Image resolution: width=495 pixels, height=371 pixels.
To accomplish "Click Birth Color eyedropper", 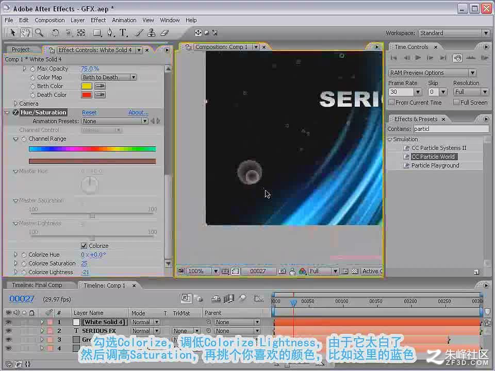I will pos(100,86).
